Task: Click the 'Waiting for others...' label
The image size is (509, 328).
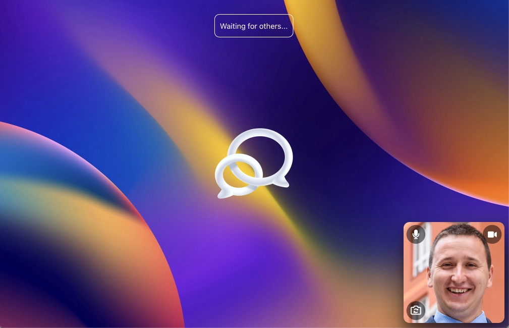Action: [x=254, y=26]
